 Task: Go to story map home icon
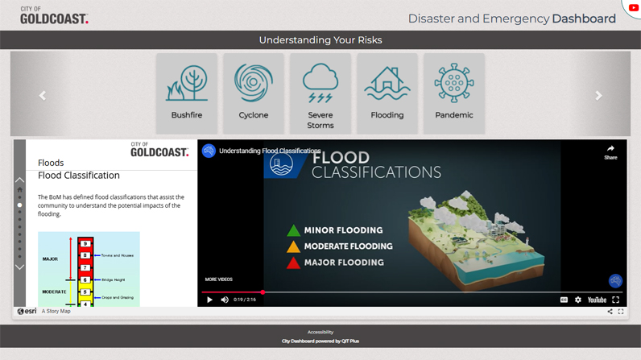pyautogui.click(x=20, y=190)
